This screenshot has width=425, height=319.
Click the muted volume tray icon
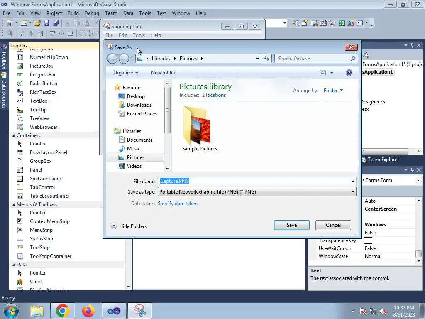pos(383,312)
